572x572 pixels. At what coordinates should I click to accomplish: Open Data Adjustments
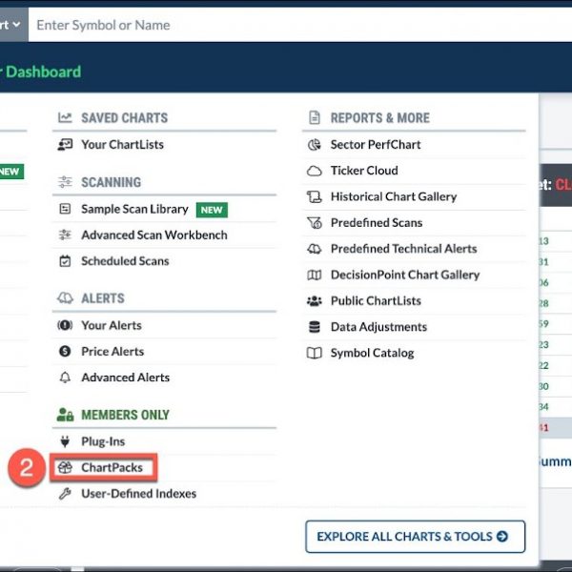378,327
